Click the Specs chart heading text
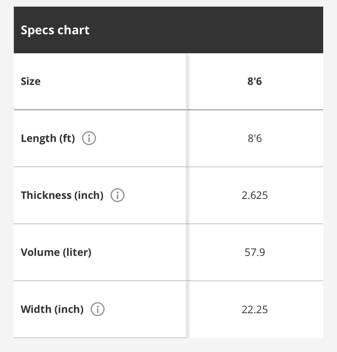The height and width of the screenshot is (352, 337). click(x=55, y=30)
